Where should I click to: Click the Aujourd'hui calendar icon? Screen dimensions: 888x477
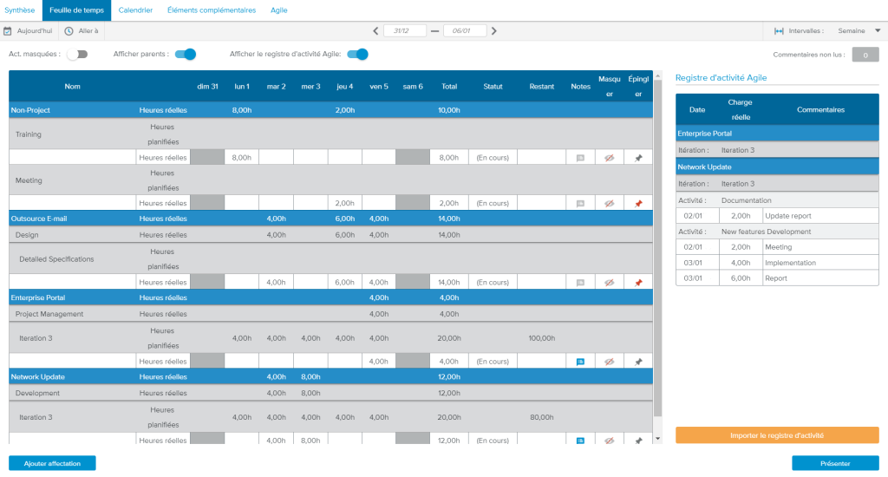tap(7, 31)
